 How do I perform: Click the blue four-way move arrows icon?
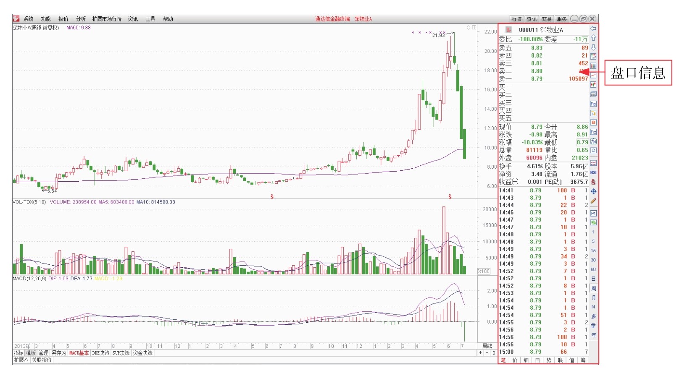(593, 191)
